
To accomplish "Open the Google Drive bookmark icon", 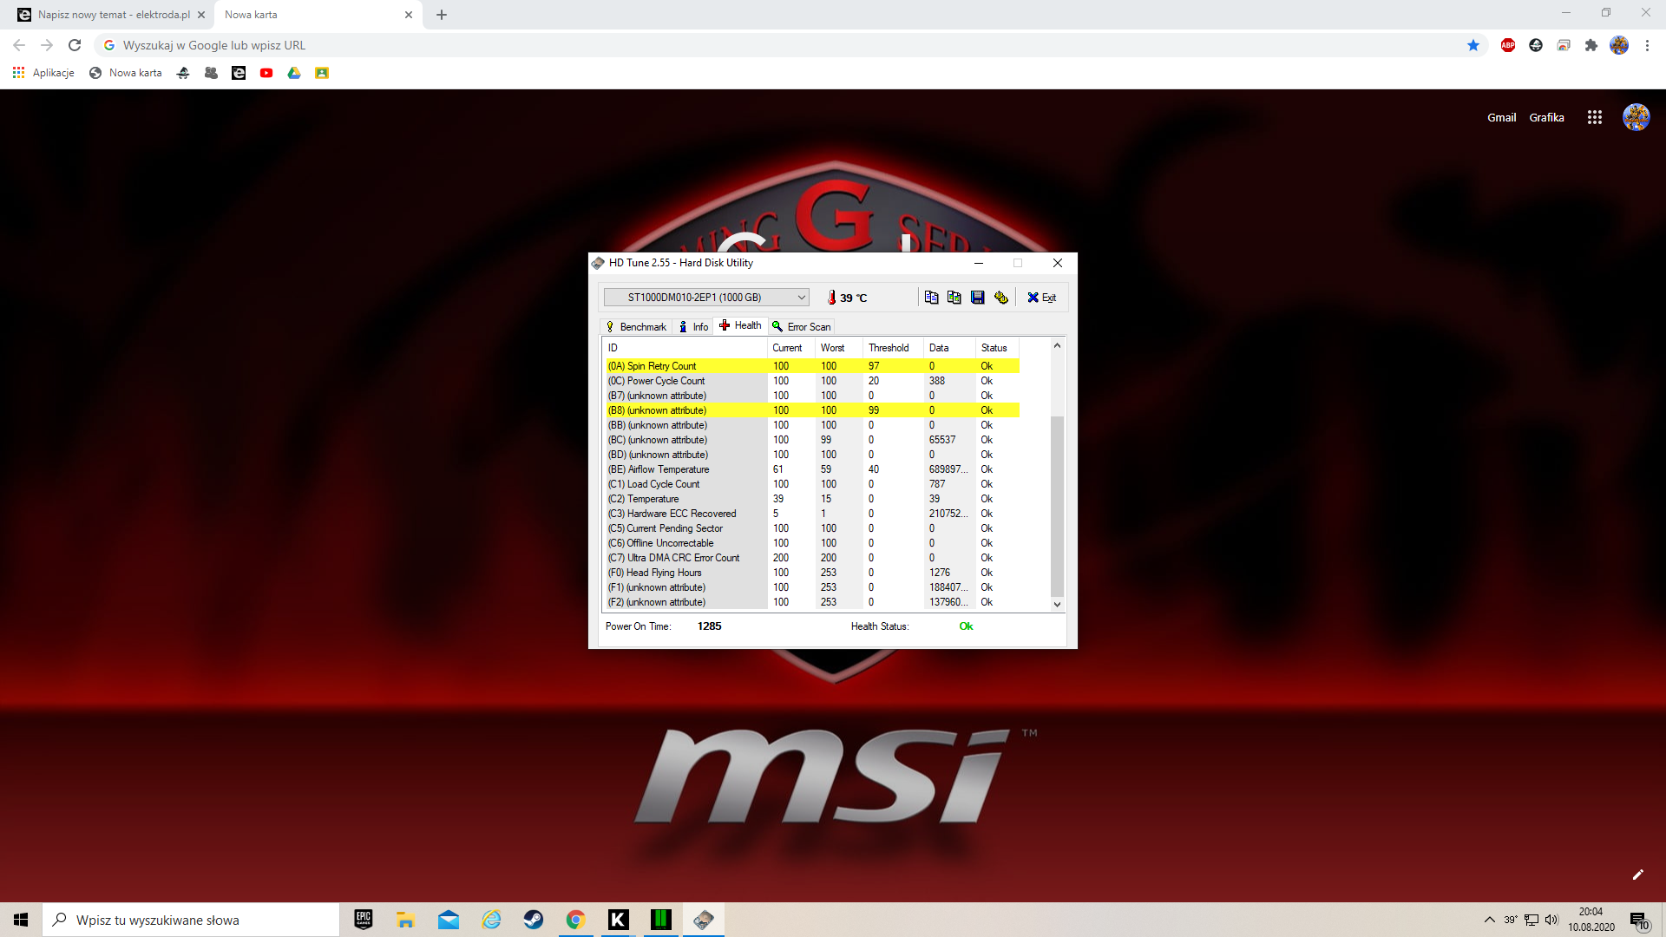I will tap(294, 73).
